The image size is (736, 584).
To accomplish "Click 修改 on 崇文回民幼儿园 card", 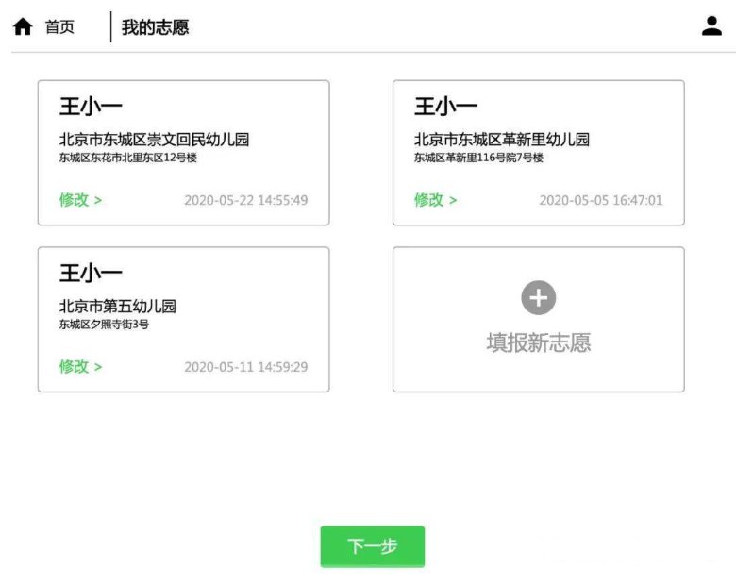I will (80, 200).
